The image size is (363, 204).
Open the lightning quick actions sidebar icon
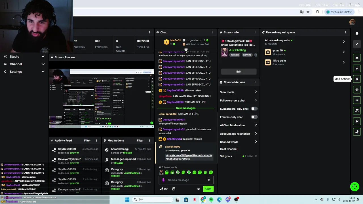click(x=357, y=68)
